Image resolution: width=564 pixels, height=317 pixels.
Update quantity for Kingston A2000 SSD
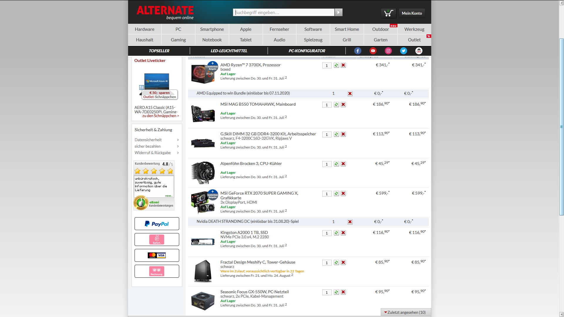point(336,233)
